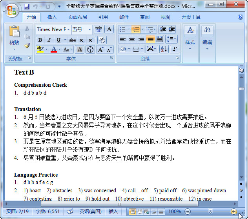Toggle show paragraph marks
Screen dimensions: 248x219
175,49
